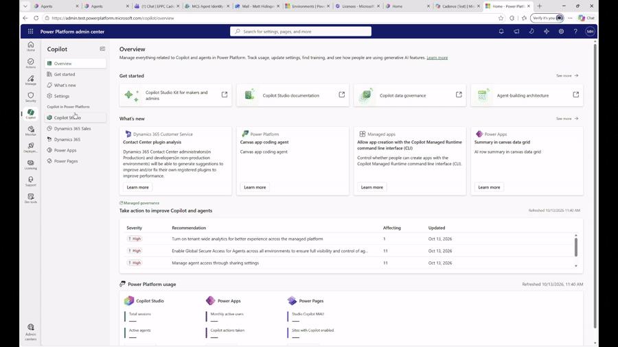Open the app launcher waffle icon
This screenshot has width=618, height=347.
click(30, 32)
